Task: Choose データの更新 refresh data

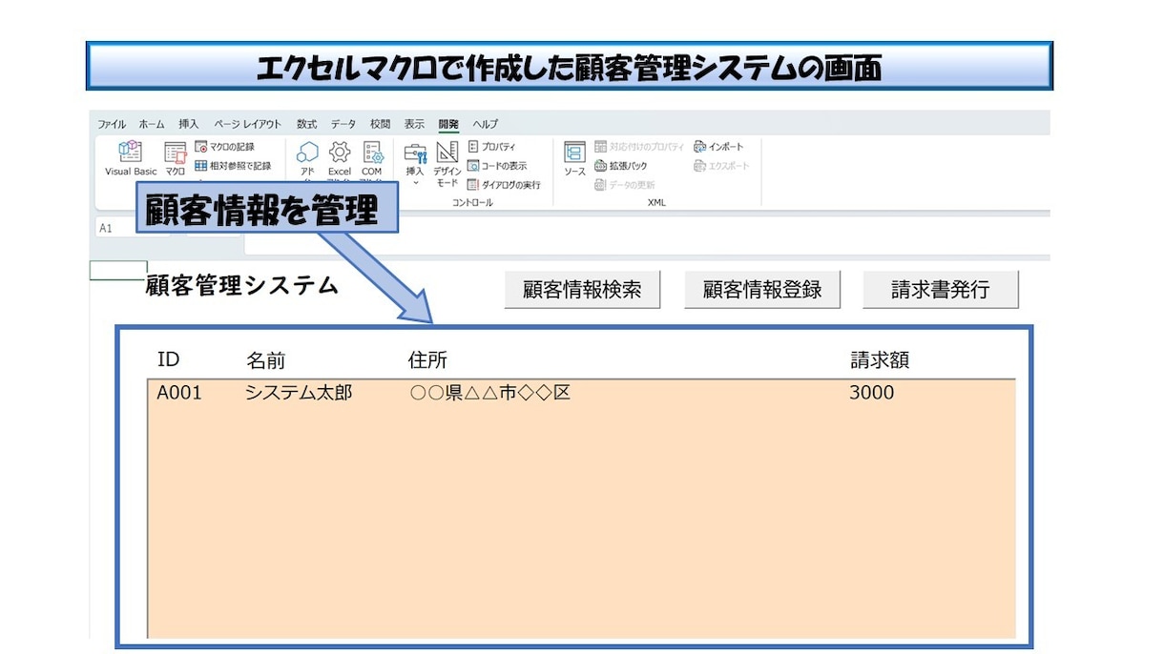Action: (x=625, y=185)
